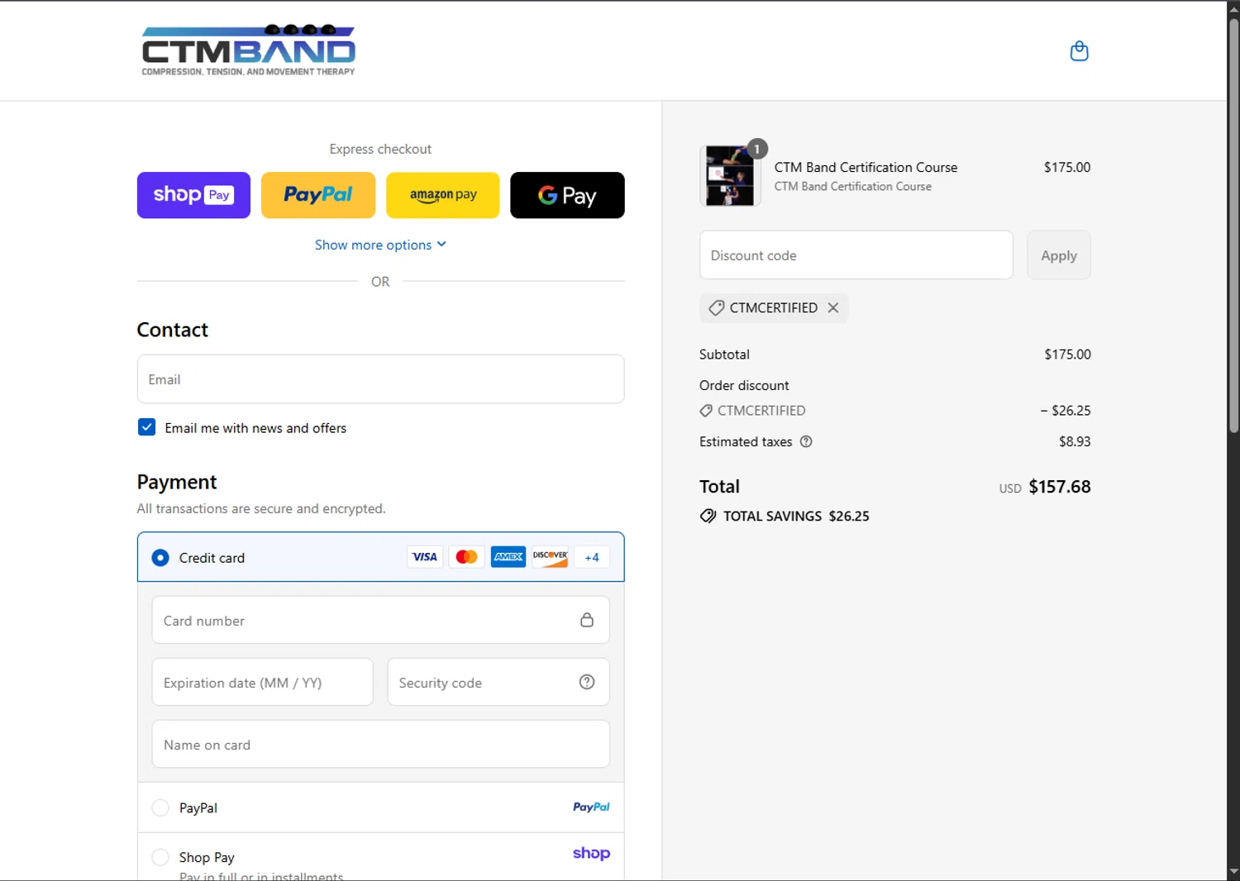Screen dimensions: 1240x881
Task: Click the − $26.25 discount amount
Action: coord(1066,411)
